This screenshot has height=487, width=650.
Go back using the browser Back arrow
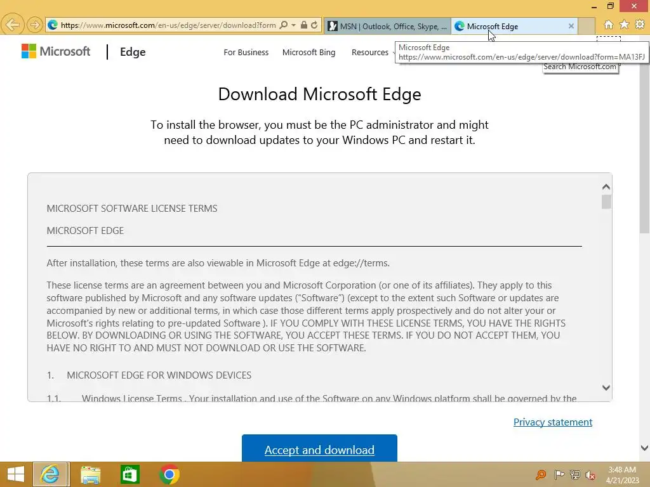point(13,25)
